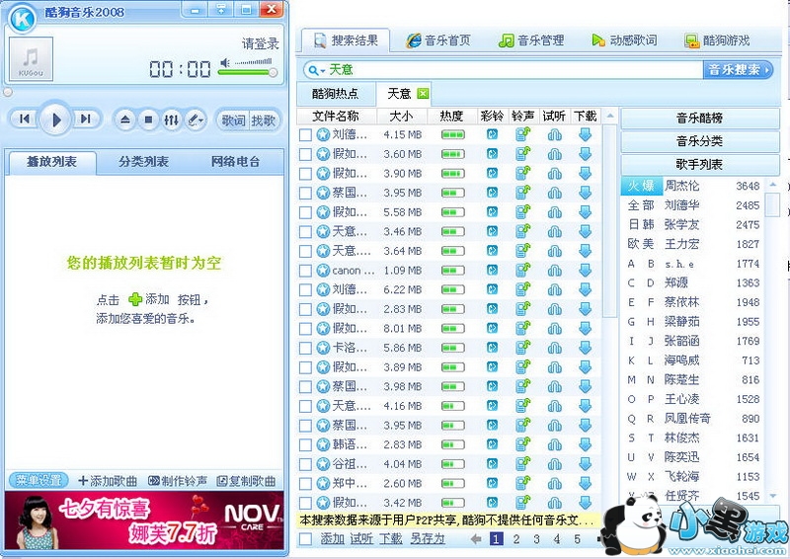Tick the checkbox for the 5.58 MB song

pyautogui.click(x=305, y=212)
